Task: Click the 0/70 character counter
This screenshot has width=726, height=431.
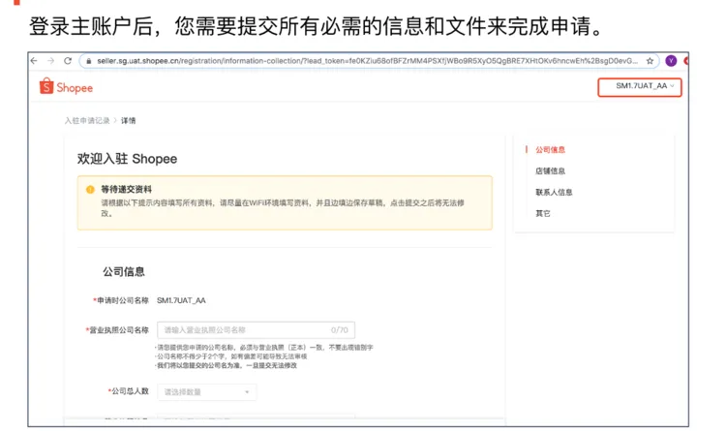Action: (340, 330)
